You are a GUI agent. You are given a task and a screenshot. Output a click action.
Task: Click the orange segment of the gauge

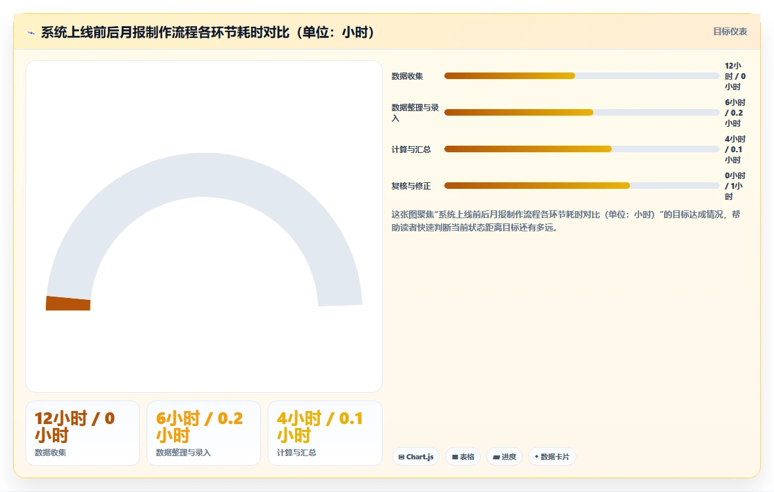(68, 303)
